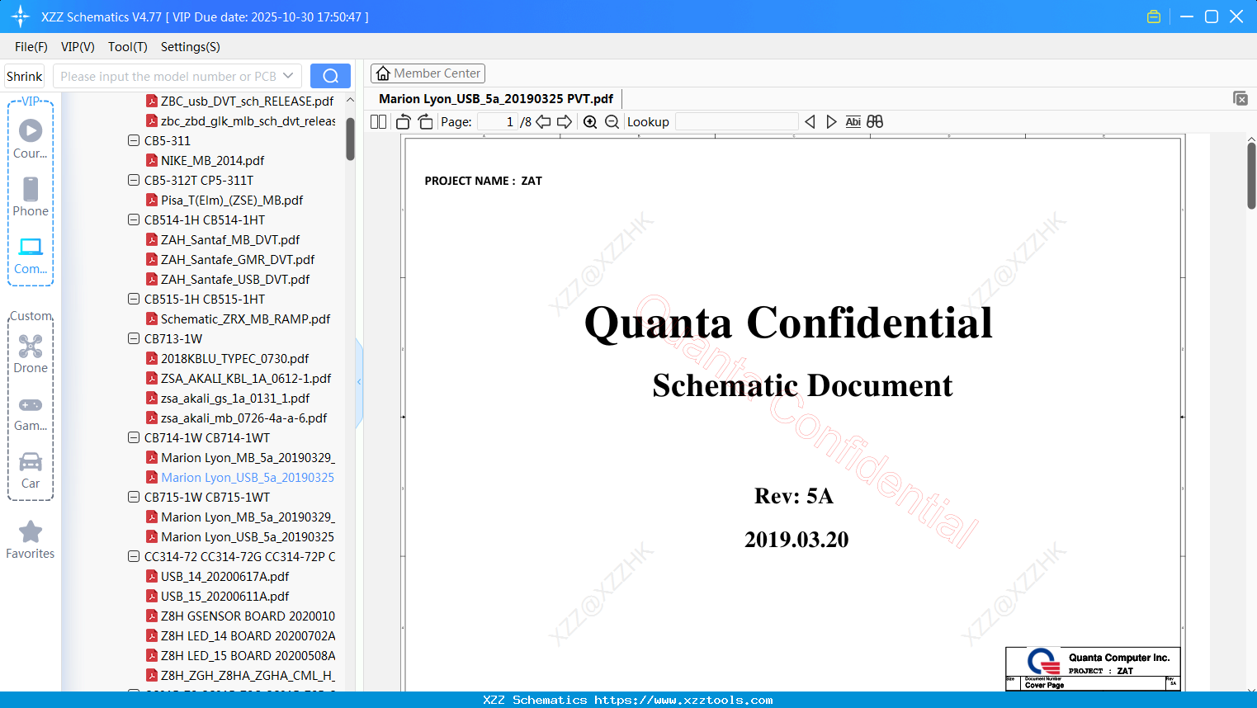Click the document viewer scrollbar thumb
The image size is (1257, 708).
(x=1251, y=175)
